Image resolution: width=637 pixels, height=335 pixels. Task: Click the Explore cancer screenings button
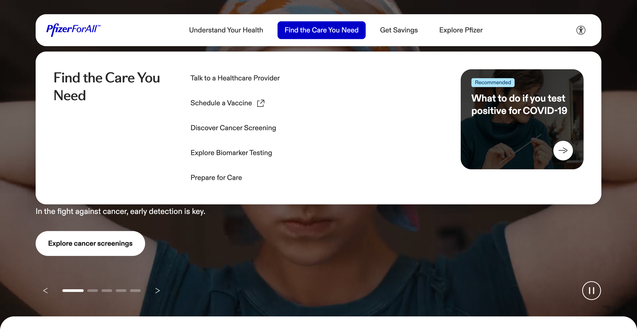pos(90,243)
